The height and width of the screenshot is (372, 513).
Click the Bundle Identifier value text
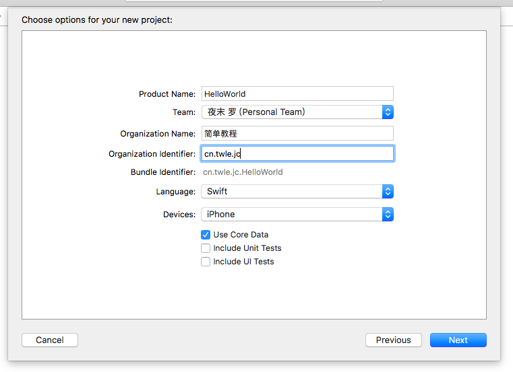point(243,172)
